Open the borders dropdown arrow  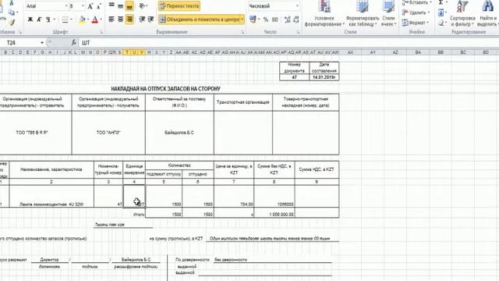[71, 20]
